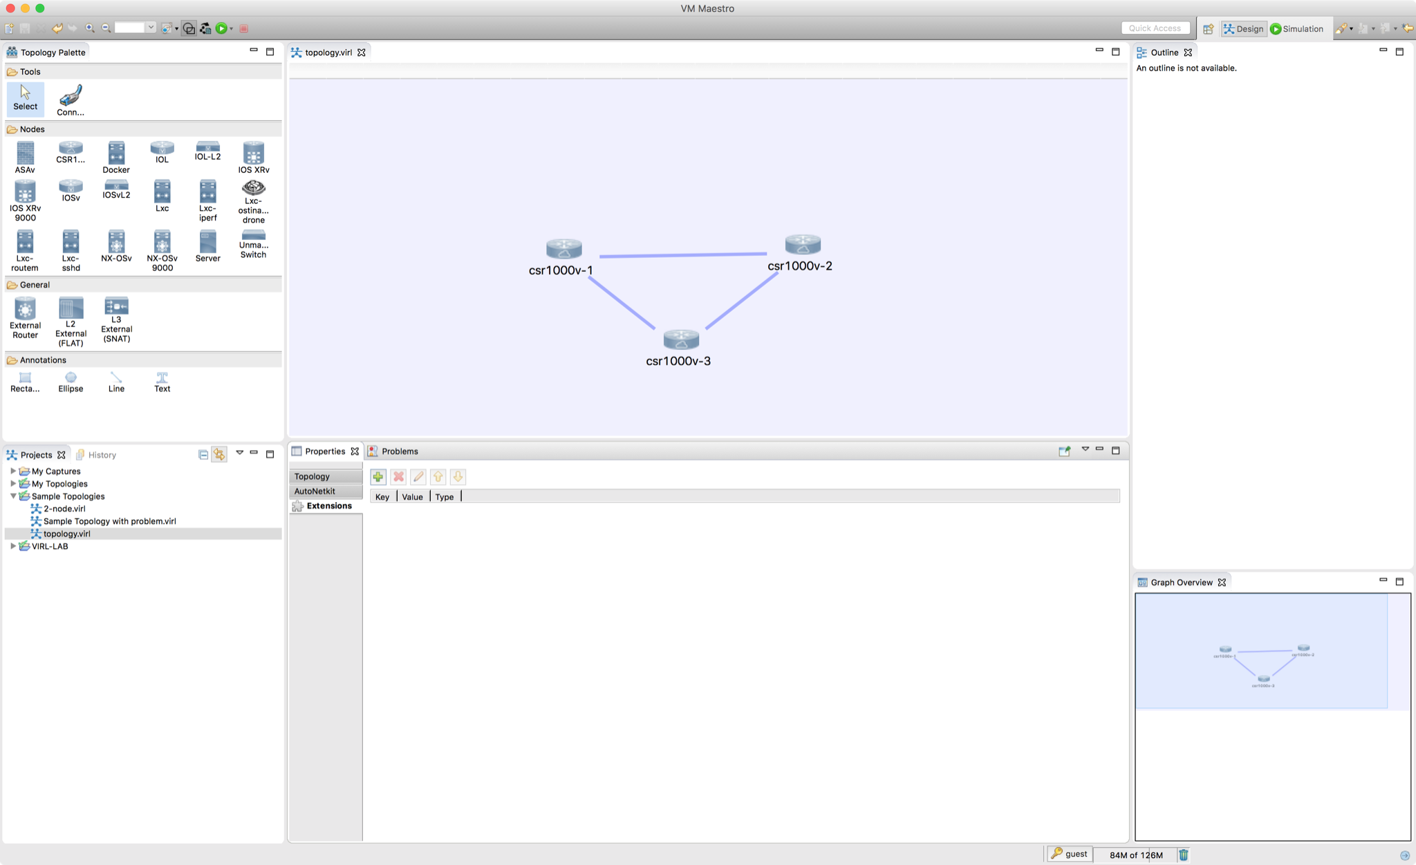Open Sample Topology with problem.virl
The width and height of the screenshot is (1416, 865).
(104, 521)
